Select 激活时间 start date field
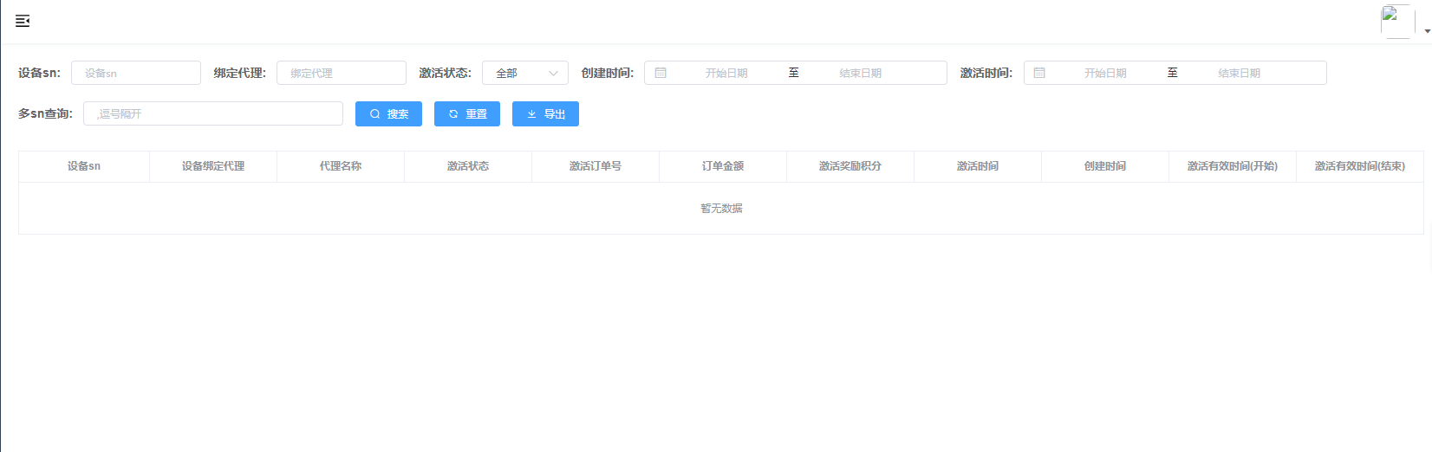 coord(1105,73)
